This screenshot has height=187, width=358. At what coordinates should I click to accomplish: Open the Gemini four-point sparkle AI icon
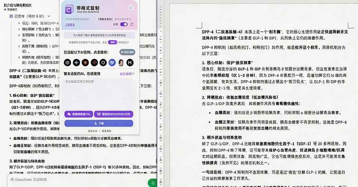(76, 63)
